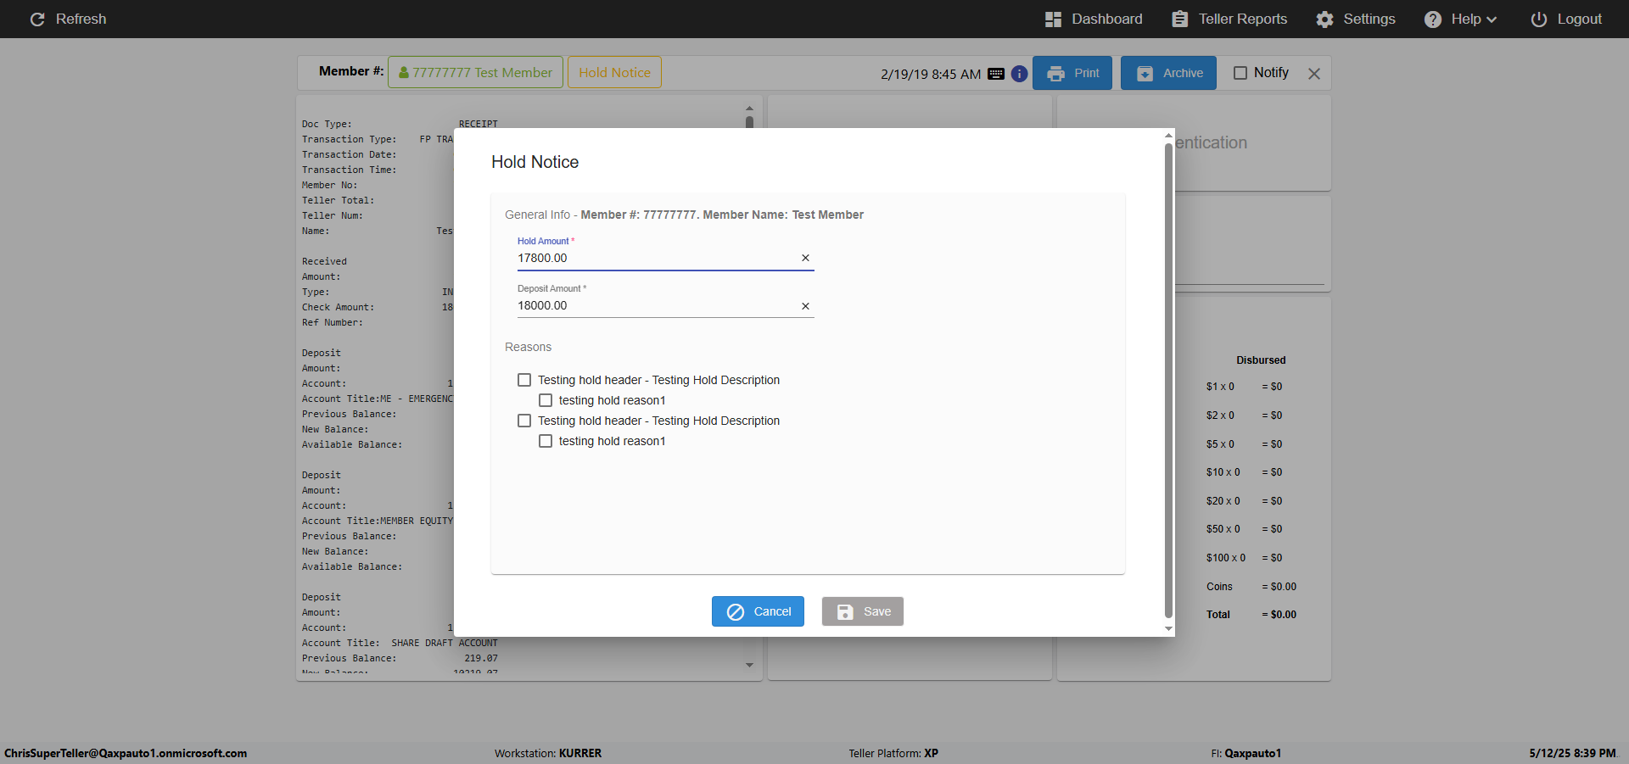Click the Cancel button

[x=758, y=611]
